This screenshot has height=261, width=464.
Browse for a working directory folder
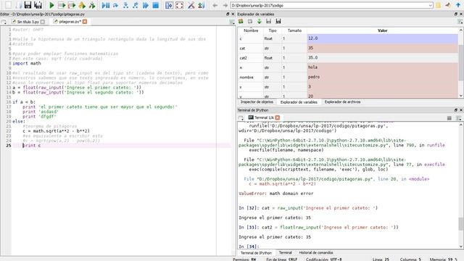click(x=438, y=5)
